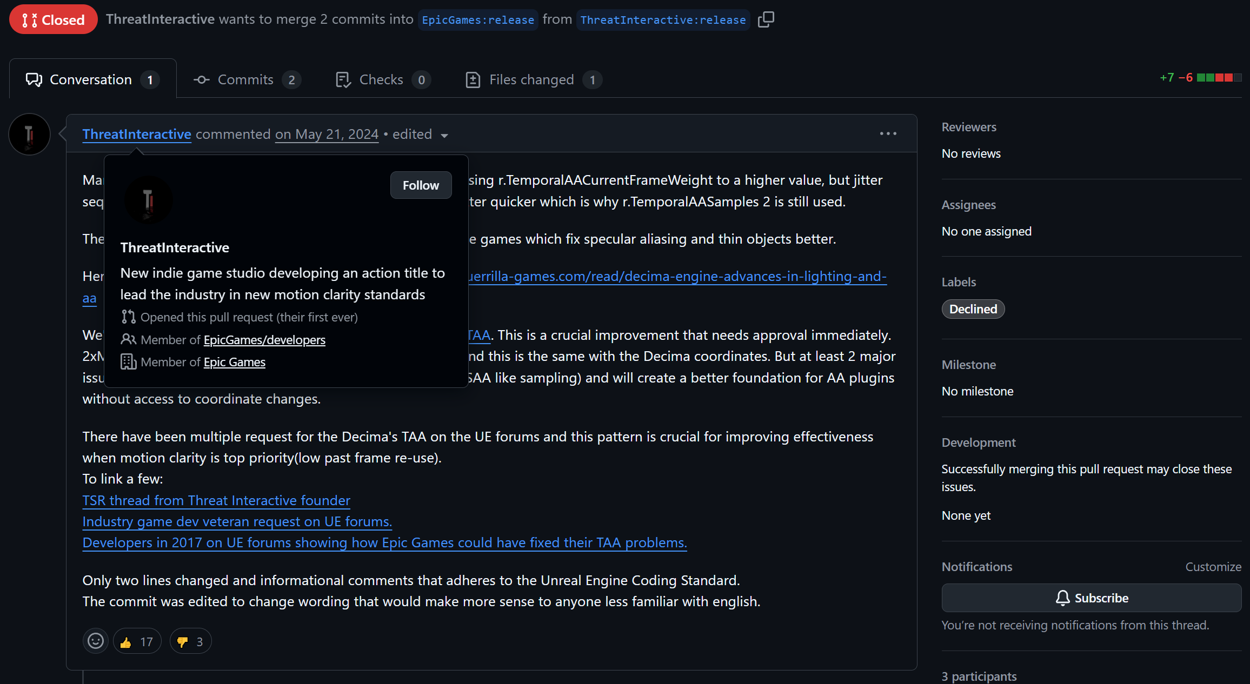
Task: Switch to the Commits tab
Action: click(246, 80)
